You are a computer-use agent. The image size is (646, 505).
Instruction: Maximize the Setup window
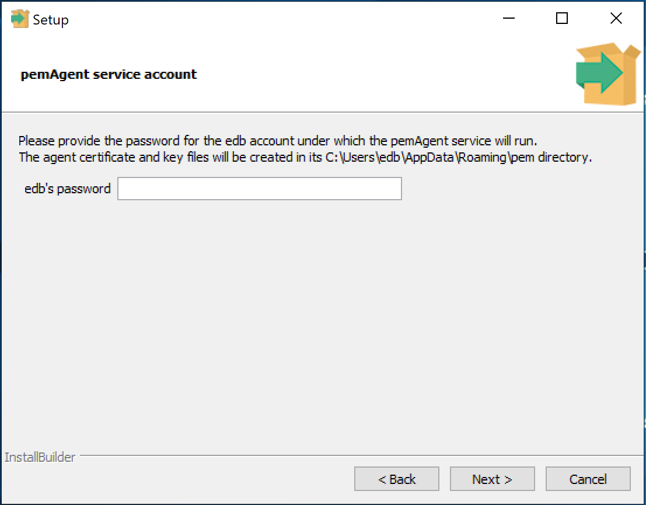tap(562, 18)
